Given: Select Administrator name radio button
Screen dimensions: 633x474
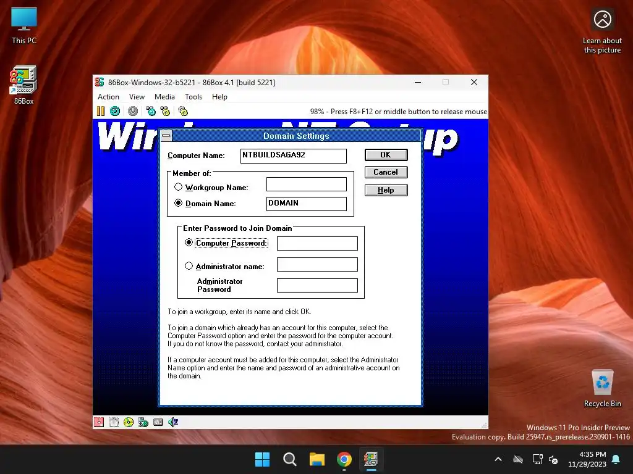Looking at the screenshot, I should [x=189, y=266].
